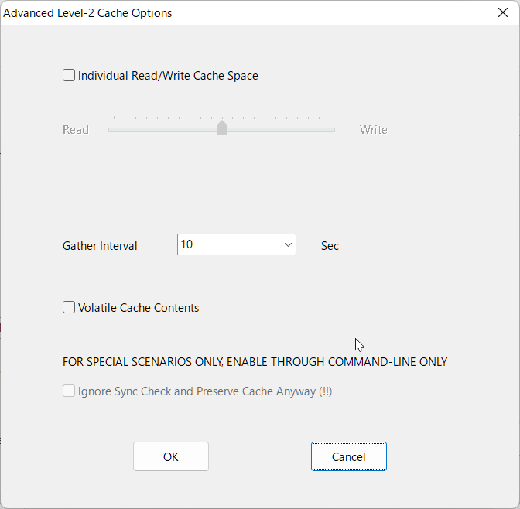Expand the Gather Interval dropdown arrow
The image size is (520, 509).
tap(288, 244)
